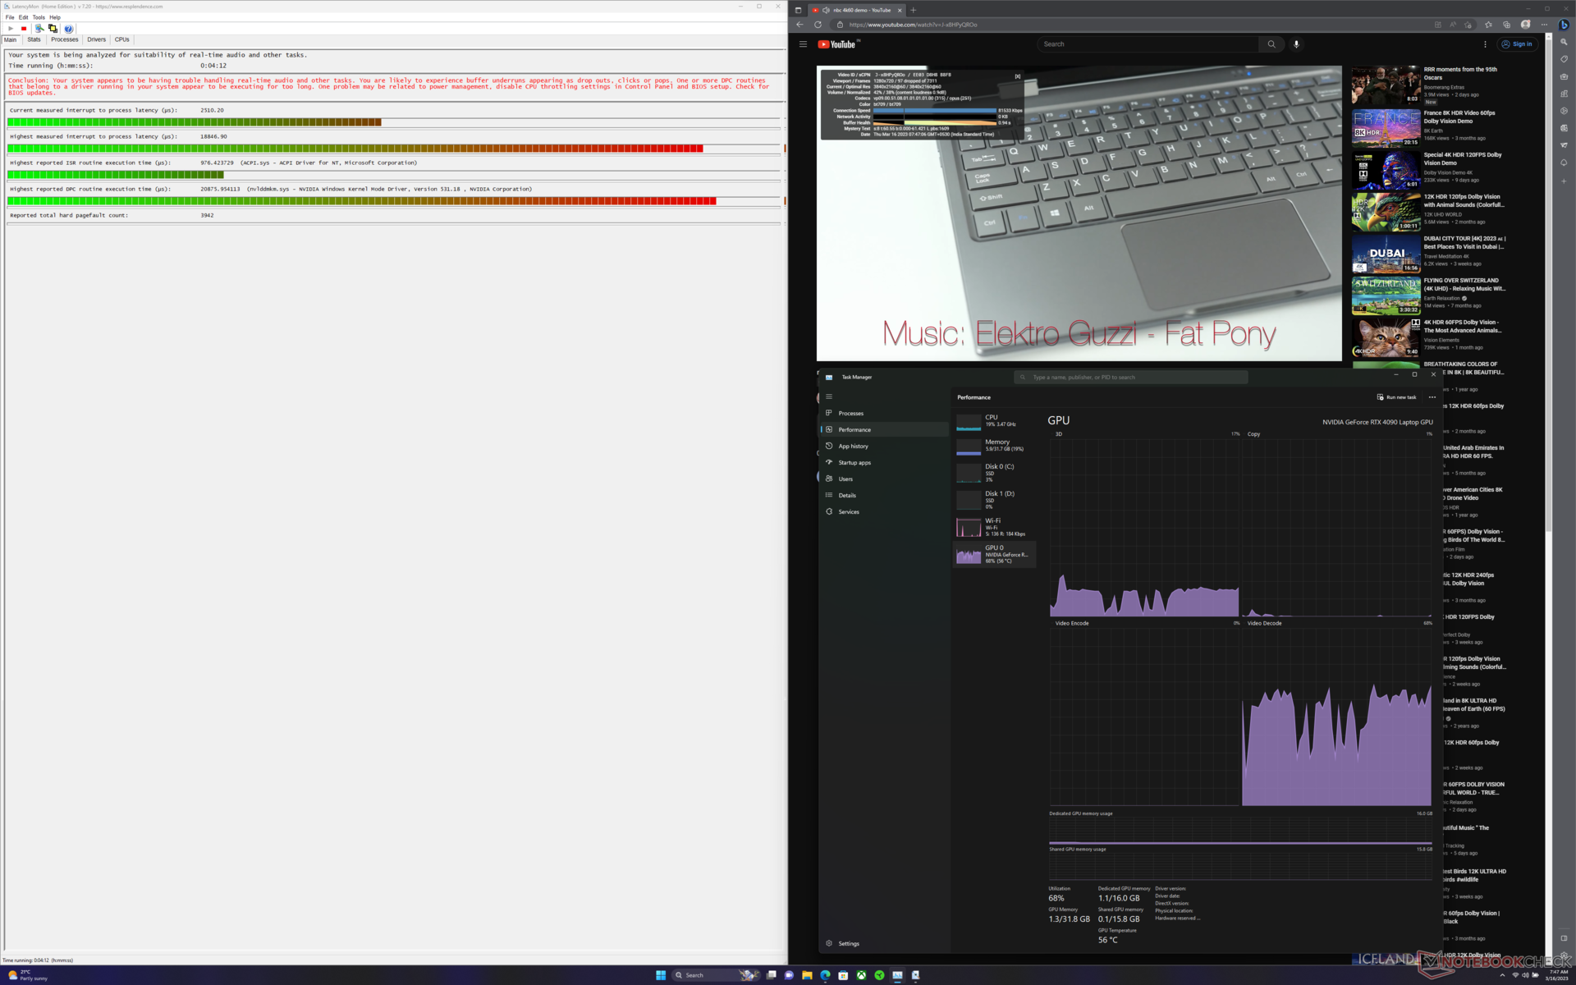Select CPU in Task Manager performance list
Viewport: 1576px width, 985px height.
pos(994,421)
